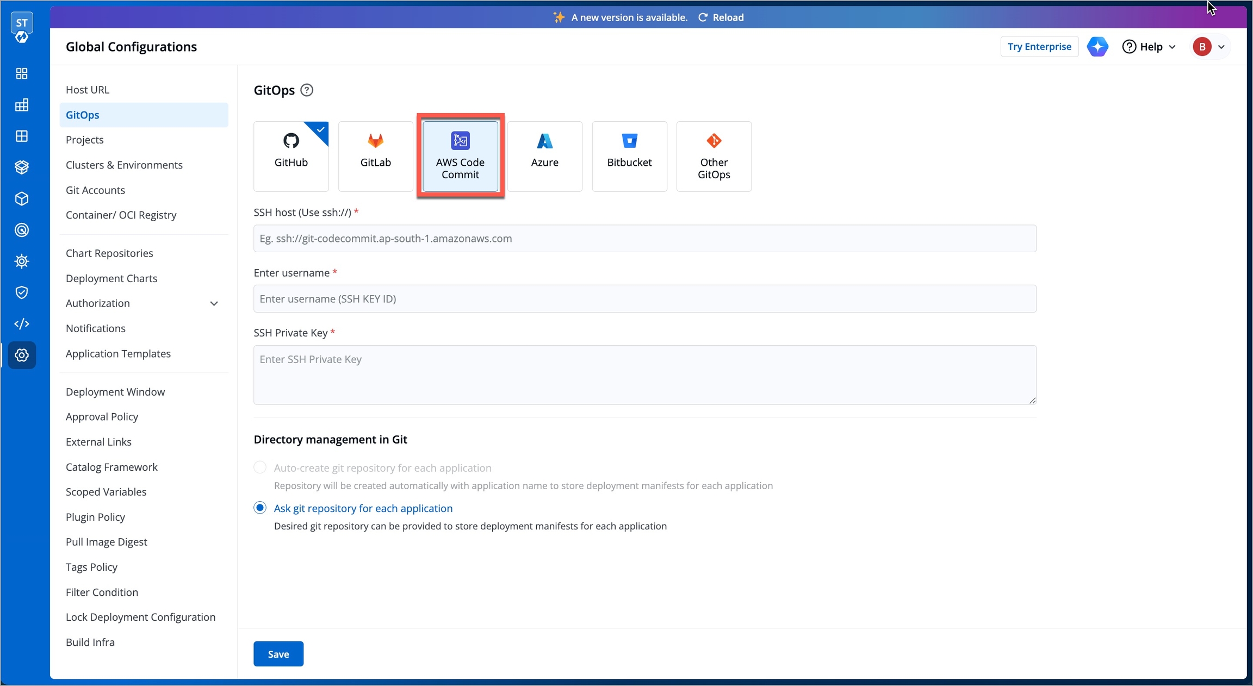This screenshot has height=686, width=1253.
Task: Go to Git Accounts settings
Action: pyautogui.click(x=95, y=190)
